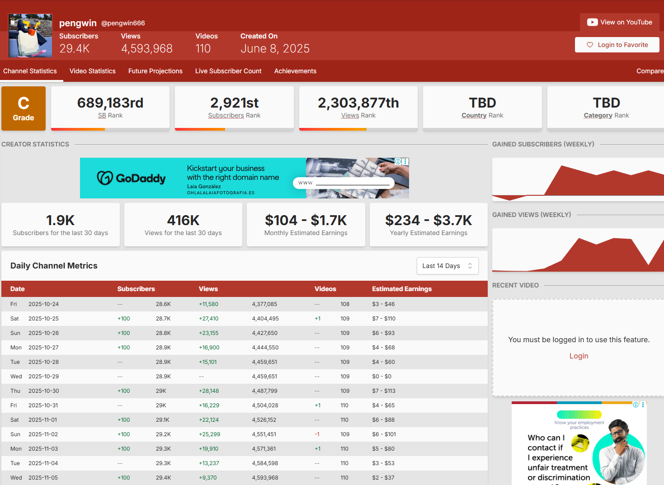Screen dimensions: 664x485
Task: Open the Last 14 Days dropdown
Action: coord(447,266)
